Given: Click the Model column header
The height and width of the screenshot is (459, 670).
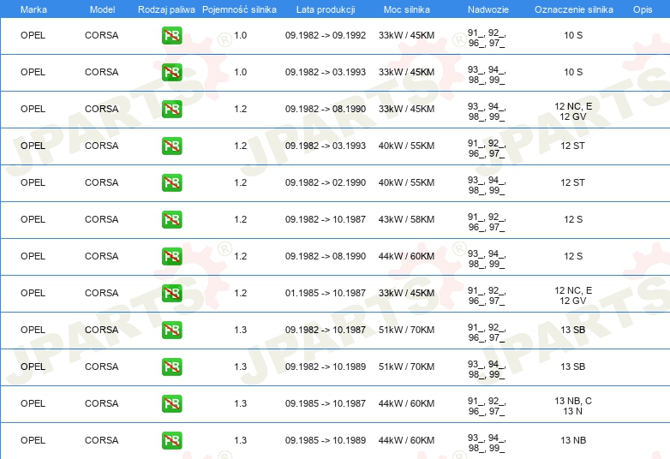Looking at the screenshot, I should (102, 9).
